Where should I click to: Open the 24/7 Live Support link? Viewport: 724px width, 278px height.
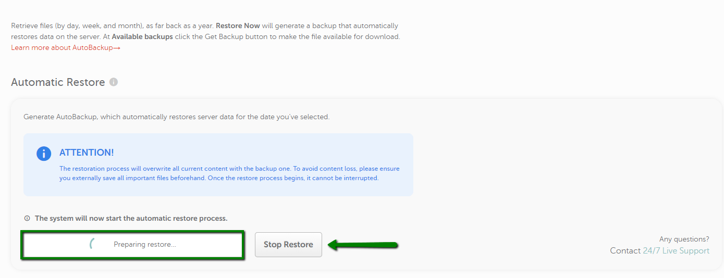[676, 251]
